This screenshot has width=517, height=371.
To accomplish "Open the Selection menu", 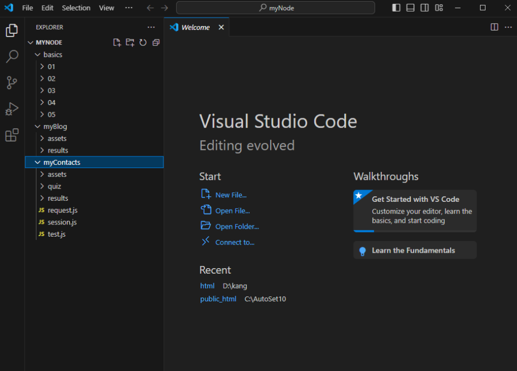I will click(76, 8).
